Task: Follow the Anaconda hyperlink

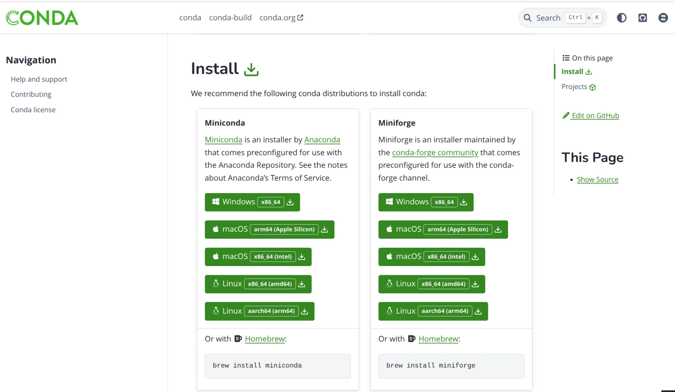Action: pyautogui.click(x=322, y=140)
